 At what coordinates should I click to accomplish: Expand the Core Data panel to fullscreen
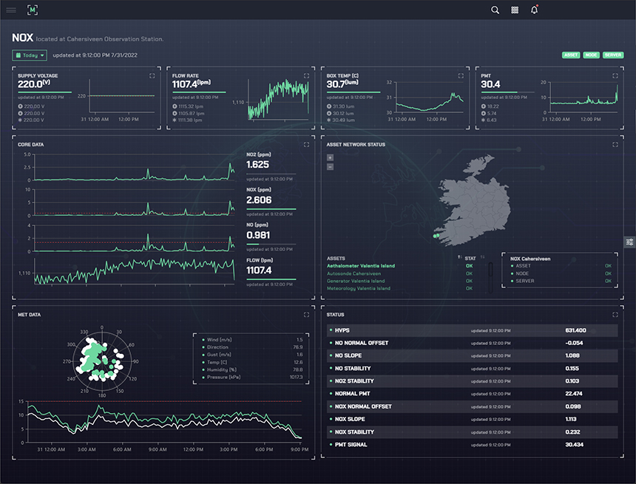[x=306, y=144]
